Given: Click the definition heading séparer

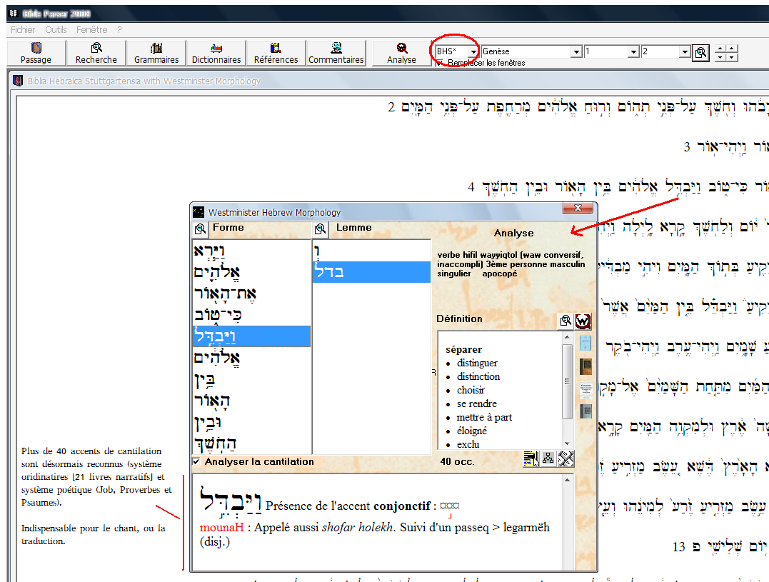Looking at the screenshot, I should click(463, 350).
